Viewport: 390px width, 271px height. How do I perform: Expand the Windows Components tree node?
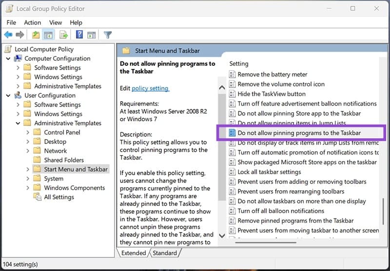pyautogui.click(x=27, y=188)
